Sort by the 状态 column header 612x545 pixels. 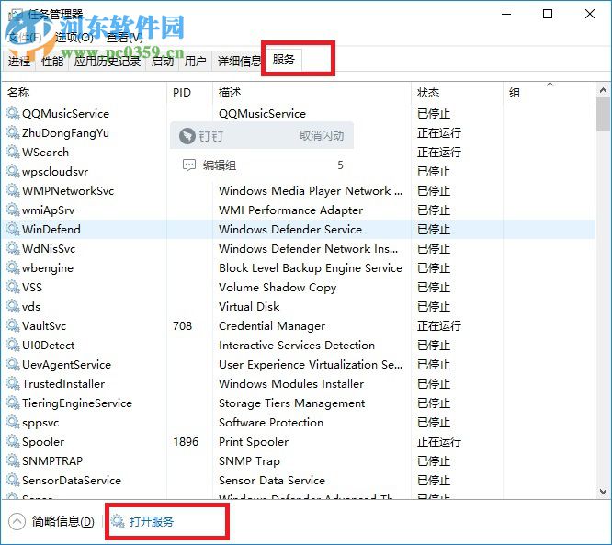point(457,93)
